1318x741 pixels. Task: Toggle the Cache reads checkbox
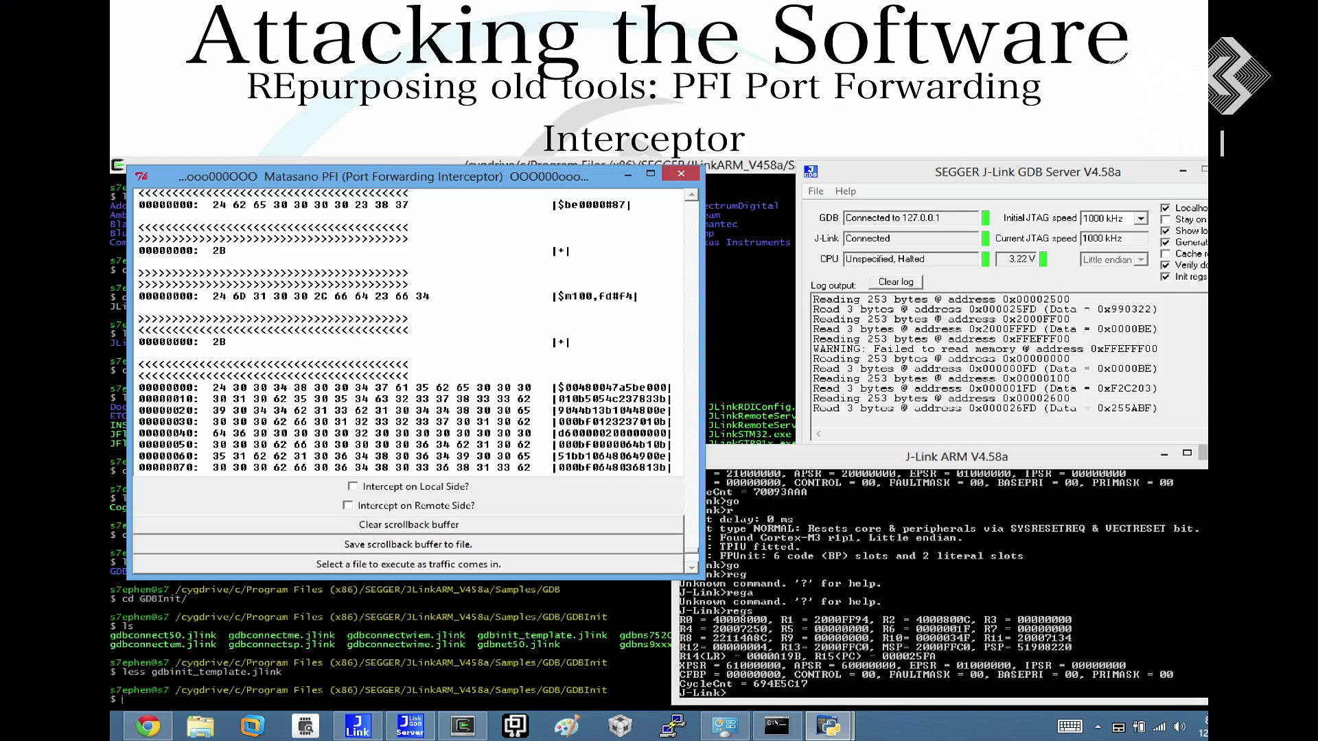click(x=1165, y=254)
